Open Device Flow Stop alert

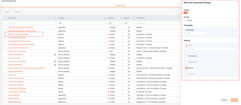[x=14, y=58]
